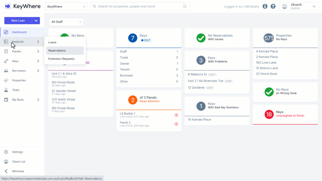Click the search info icon in search bar

(x=185, y=6)
